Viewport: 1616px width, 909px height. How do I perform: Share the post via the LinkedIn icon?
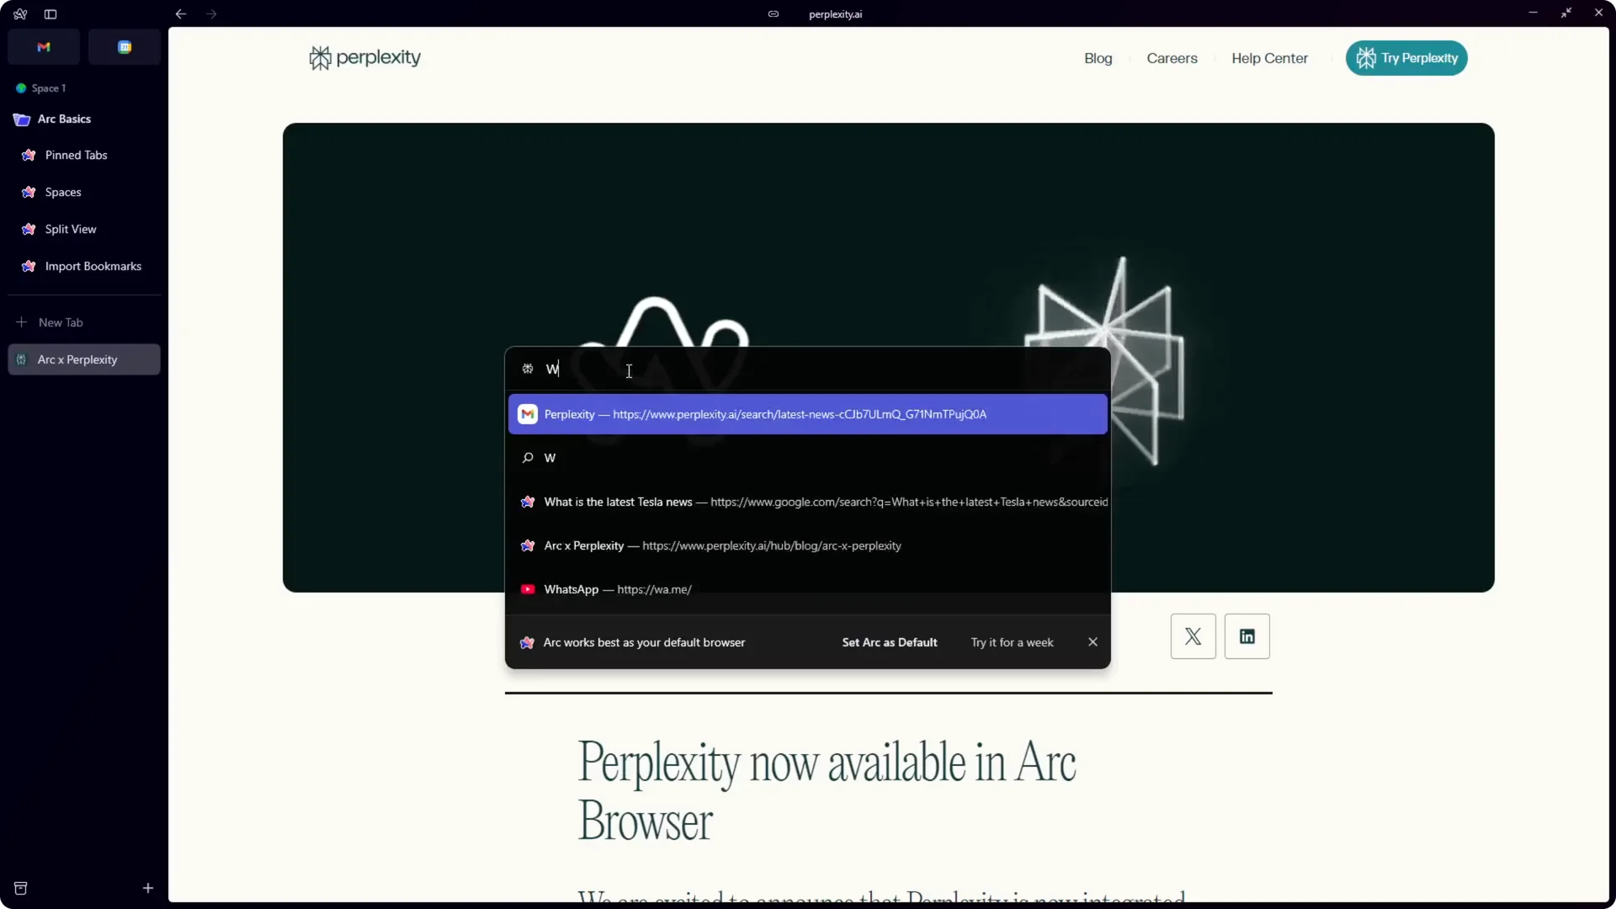click(1247, 635)
